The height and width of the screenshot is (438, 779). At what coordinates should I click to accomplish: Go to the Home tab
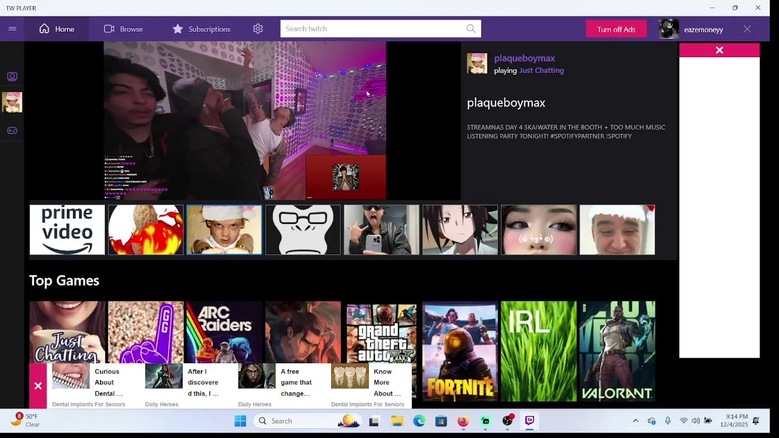click(x=57, y=29)
